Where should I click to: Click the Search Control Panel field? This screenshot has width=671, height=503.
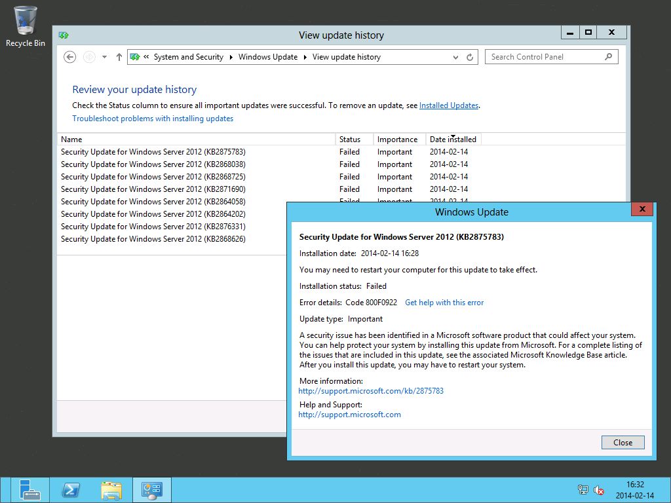click(551, 57)
